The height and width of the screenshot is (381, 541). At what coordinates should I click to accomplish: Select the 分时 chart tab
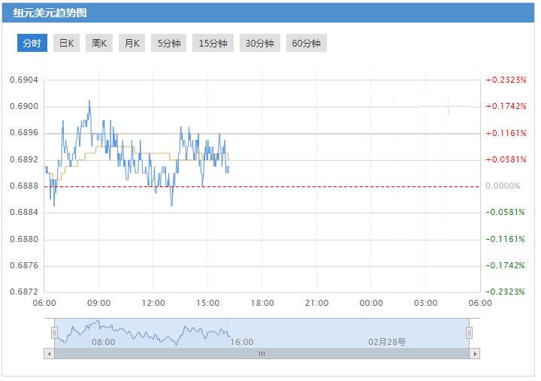pos(32,43)
